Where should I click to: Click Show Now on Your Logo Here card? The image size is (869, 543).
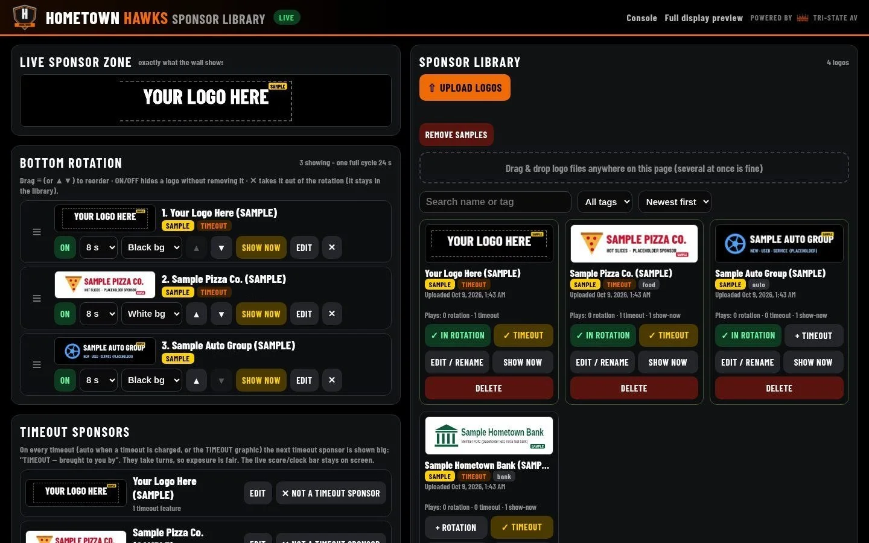click(x=523, y=362)
